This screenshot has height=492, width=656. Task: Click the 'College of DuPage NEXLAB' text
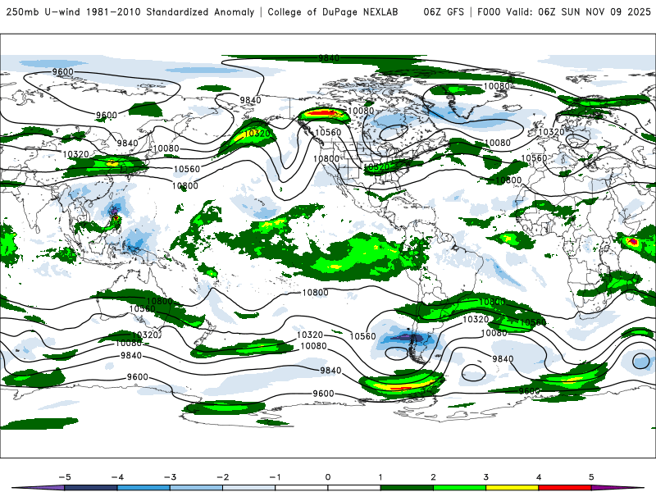(333, 11)
